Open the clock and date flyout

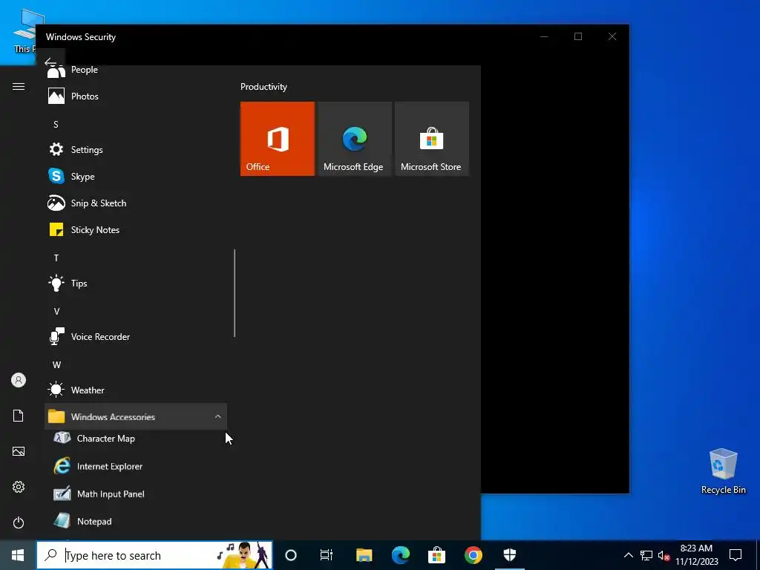(696, 555)
